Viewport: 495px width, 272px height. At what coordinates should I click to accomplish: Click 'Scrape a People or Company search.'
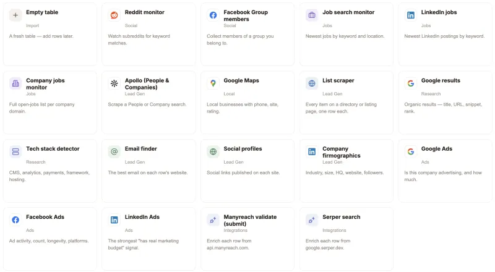coord(147,104)
